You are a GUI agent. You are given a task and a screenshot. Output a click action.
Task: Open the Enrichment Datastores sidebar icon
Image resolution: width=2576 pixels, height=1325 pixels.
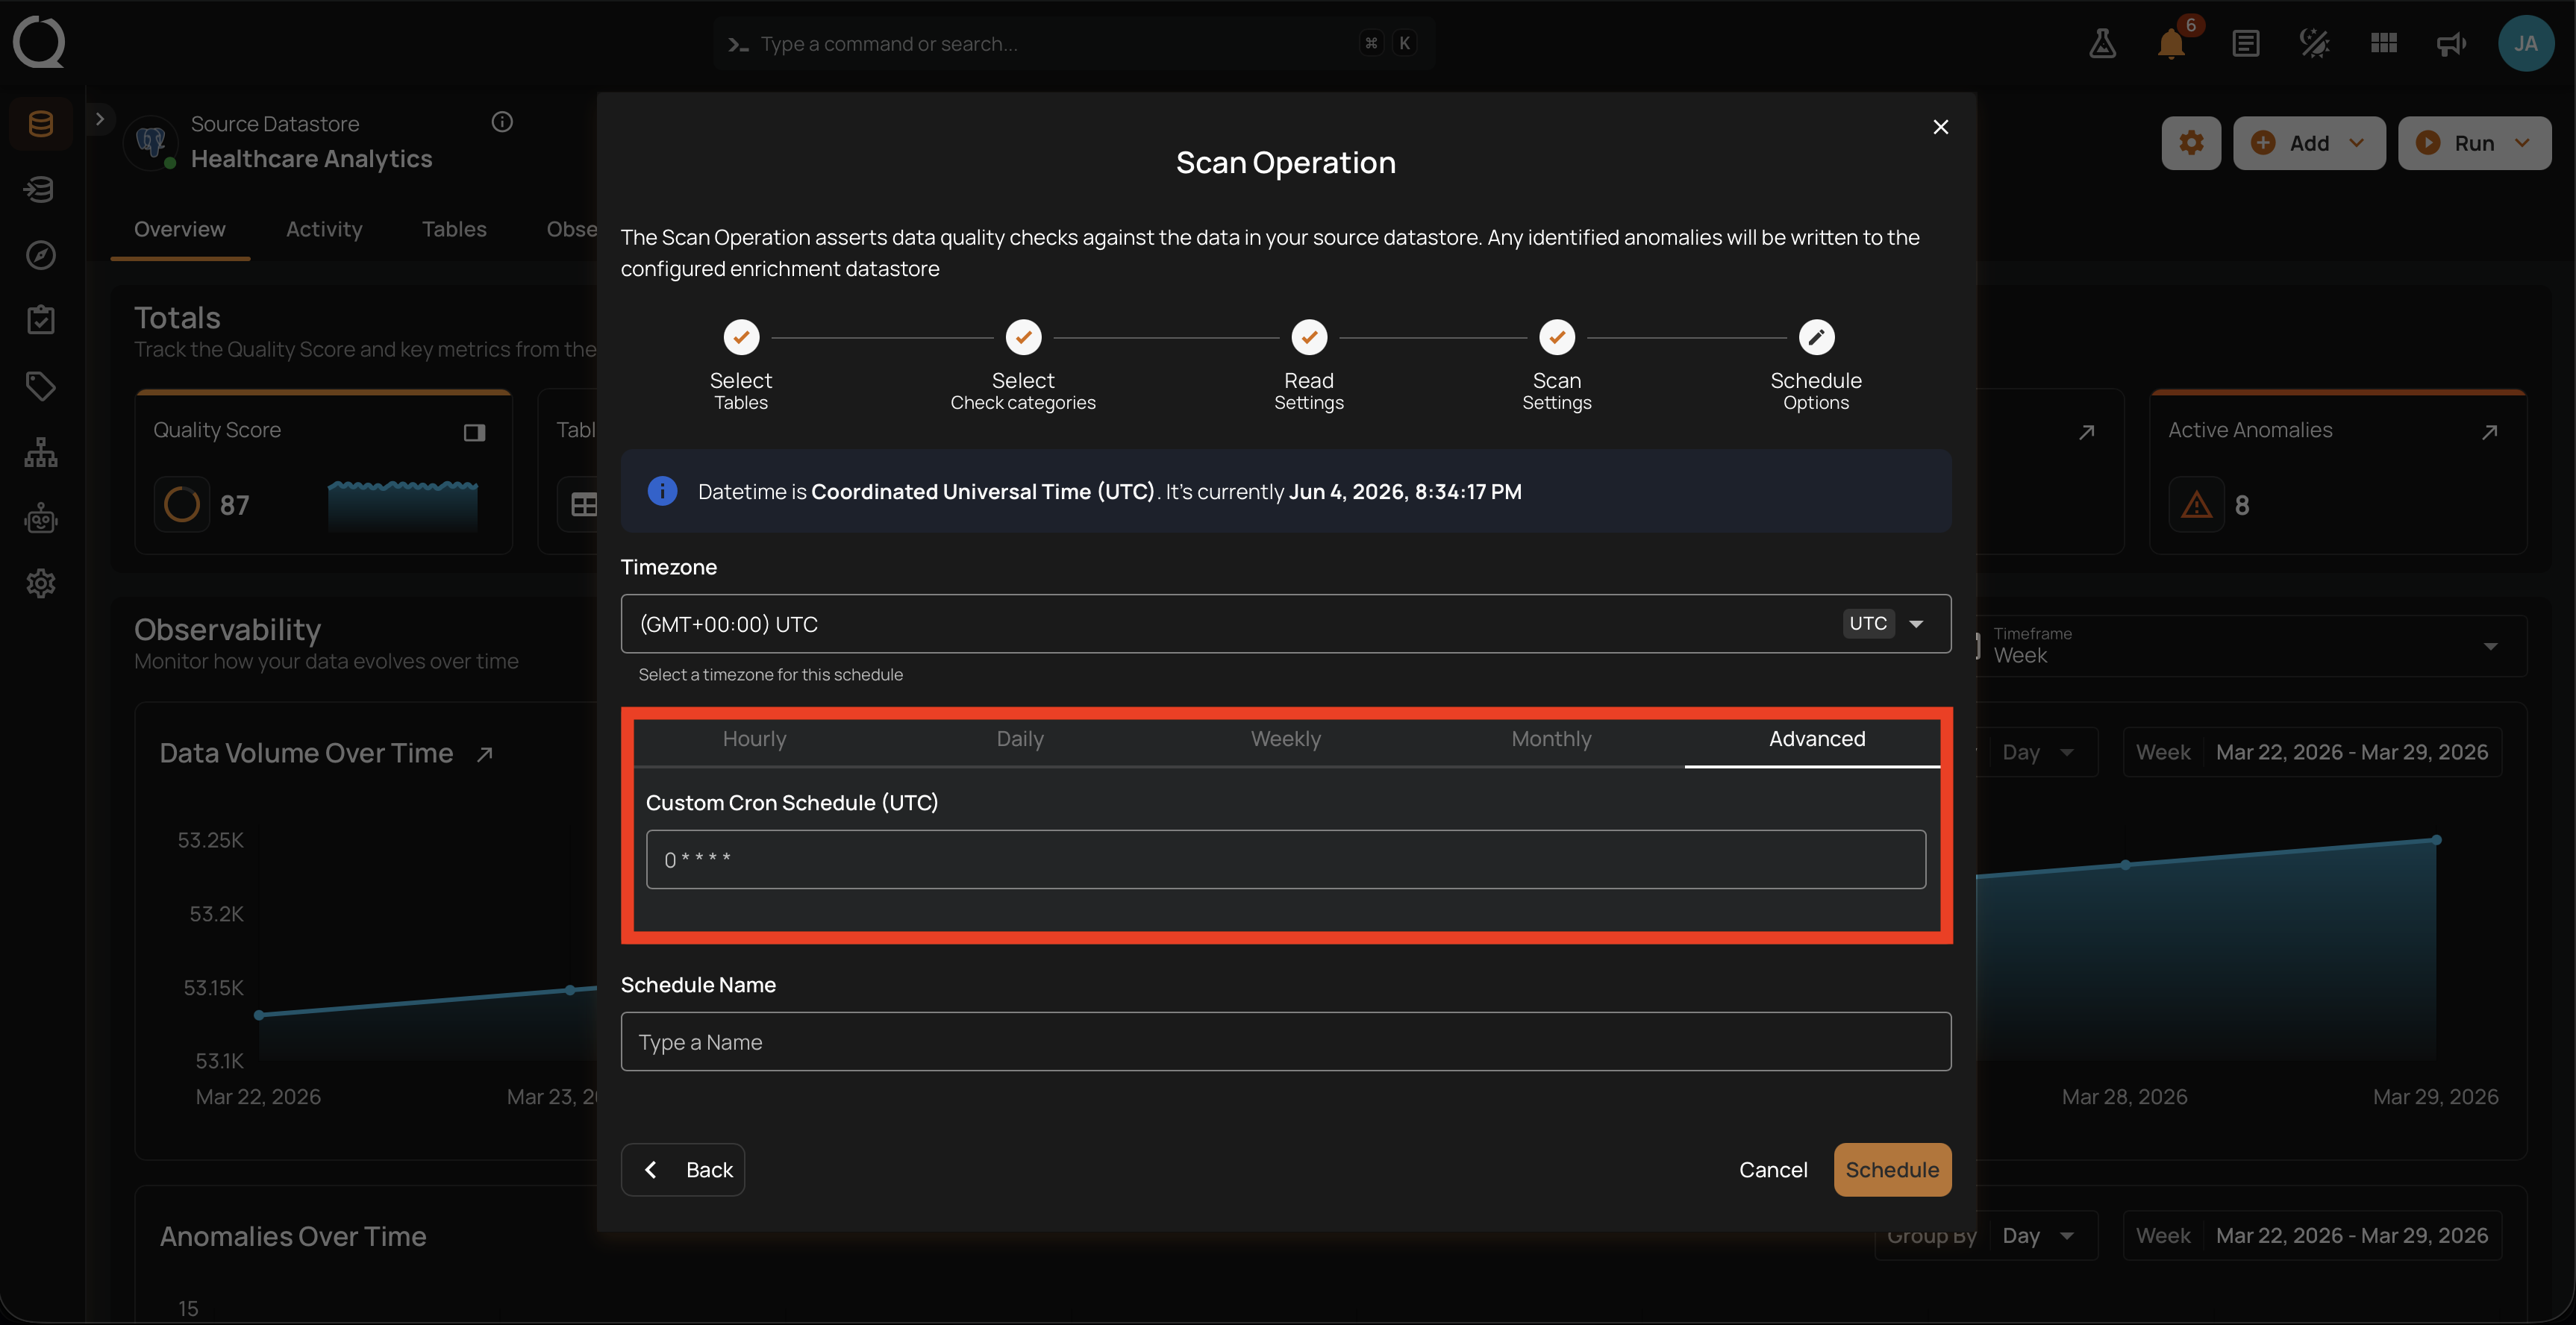pos(41,189)
